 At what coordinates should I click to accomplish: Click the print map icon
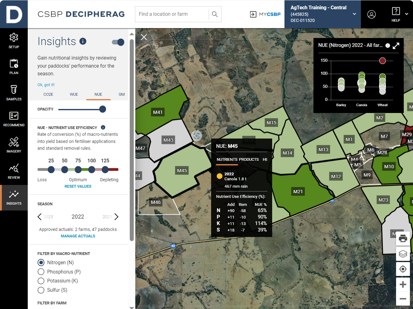point(403,239)
